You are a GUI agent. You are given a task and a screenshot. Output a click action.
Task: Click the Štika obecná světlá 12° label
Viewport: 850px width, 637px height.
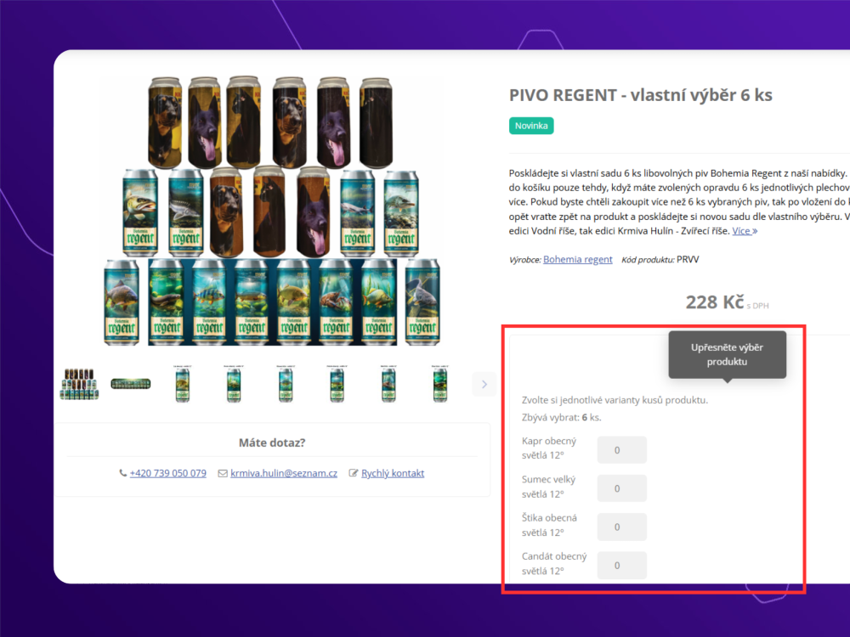[x=549, y=525]
